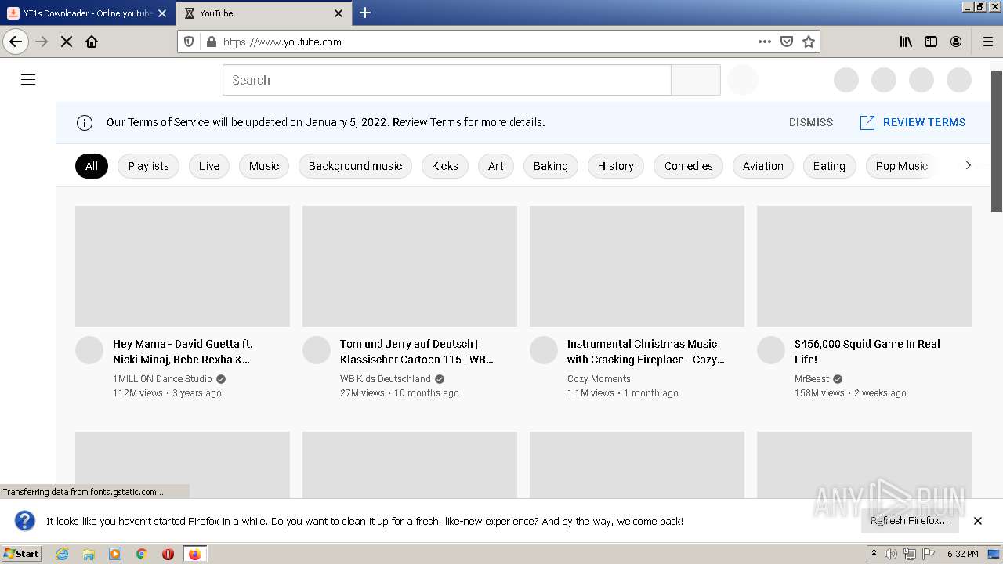Viewport: 1003px width, 564px height.
Task: Click YouTube search submit button
Action: [x=696, y=80]
